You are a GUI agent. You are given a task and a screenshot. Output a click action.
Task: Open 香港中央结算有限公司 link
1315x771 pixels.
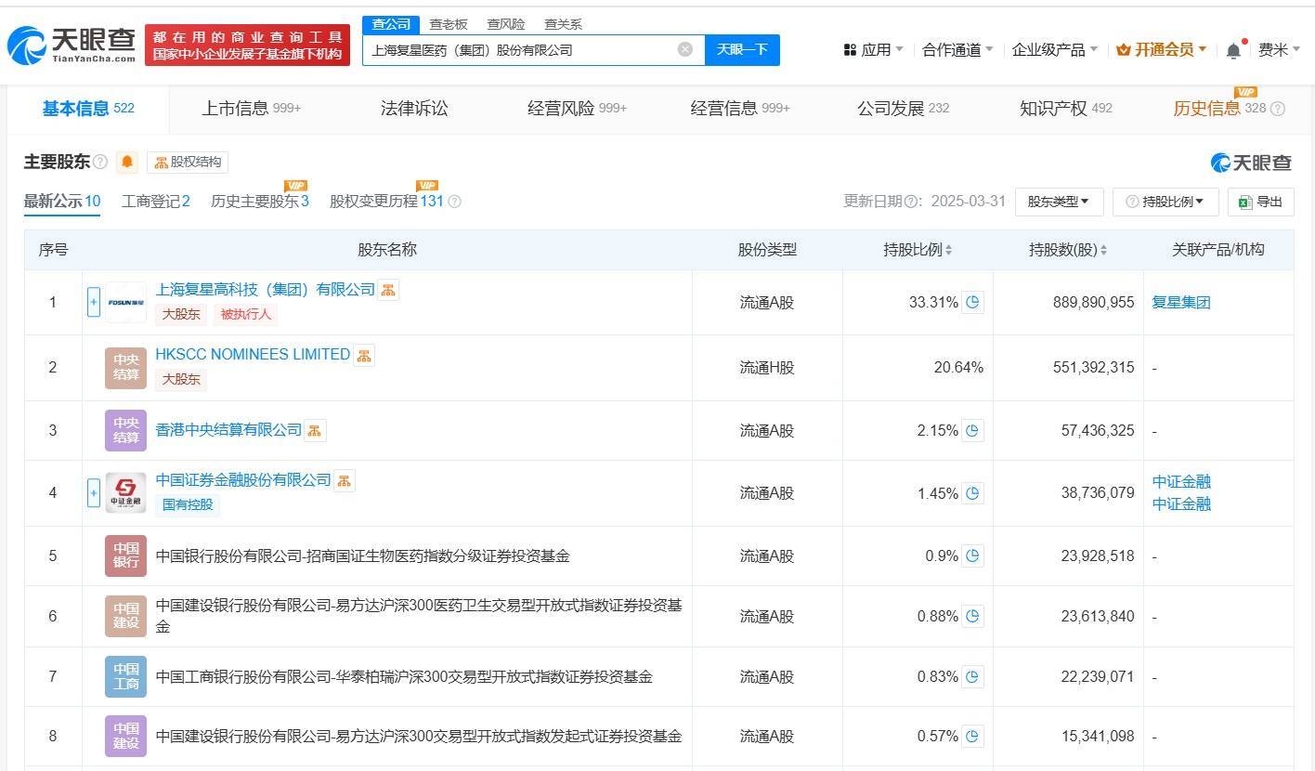click(228, 430)
